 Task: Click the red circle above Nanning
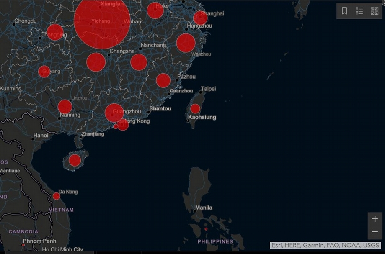click(65, 107)
